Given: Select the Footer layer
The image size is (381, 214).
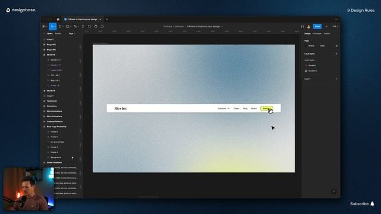Looking at the screenshot, I should (x=55, y=86).
